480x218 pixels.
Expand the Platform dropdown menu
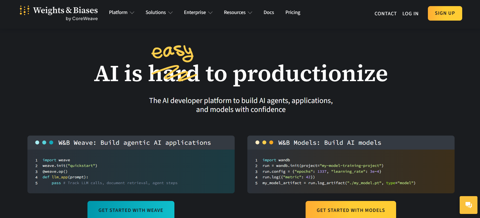pos(121,12)
